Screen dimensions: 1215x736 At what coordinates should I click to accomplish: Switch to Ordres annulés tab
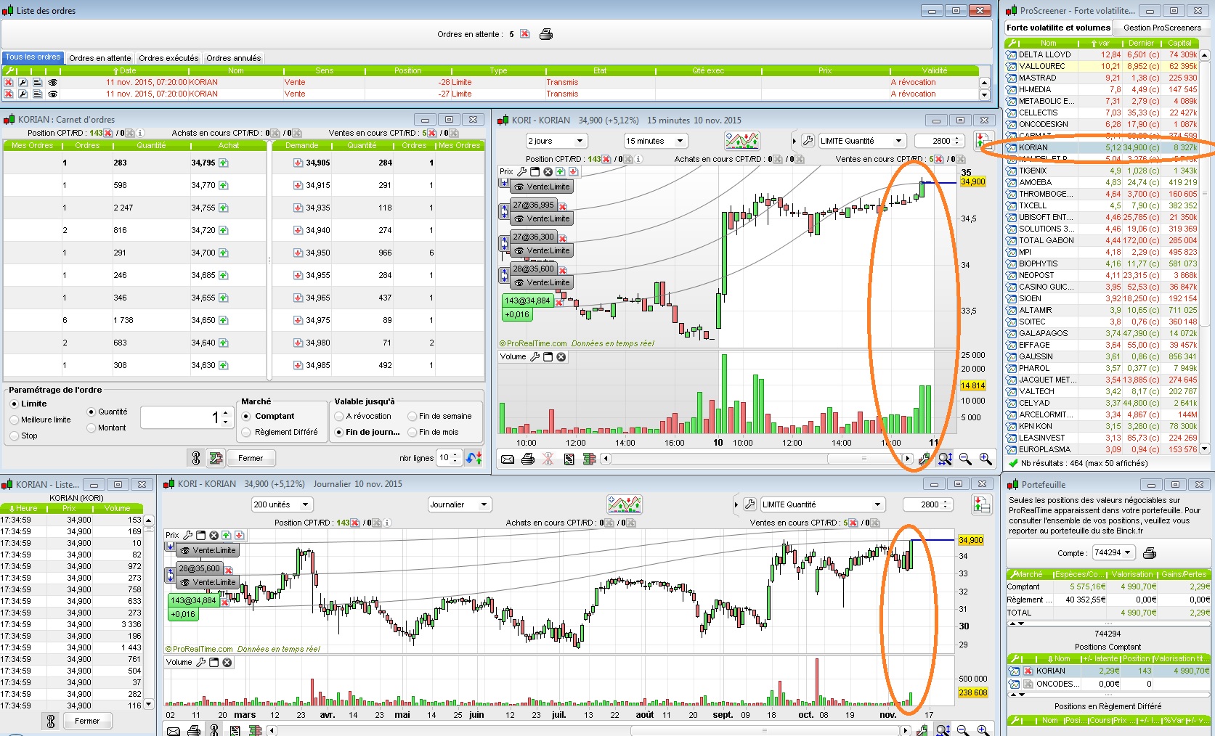pyautogui.click(x=234, y=58)
